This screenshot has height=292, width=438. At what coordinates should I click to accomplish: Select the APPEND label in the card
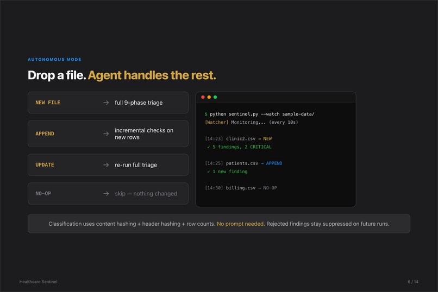[x=45, y=134]
